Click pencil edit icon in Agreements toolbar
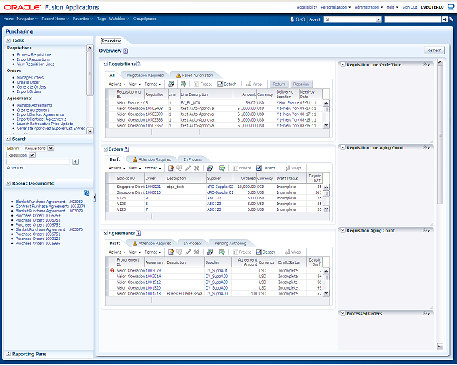The height and width of the screenshot is (366, 457). coord(188,252)
